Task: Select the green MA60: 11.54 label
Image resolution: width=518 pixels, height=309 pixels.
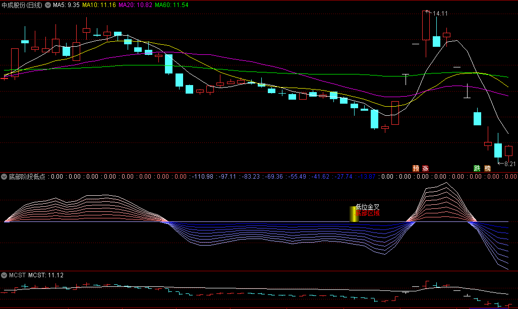Action: 171,5
